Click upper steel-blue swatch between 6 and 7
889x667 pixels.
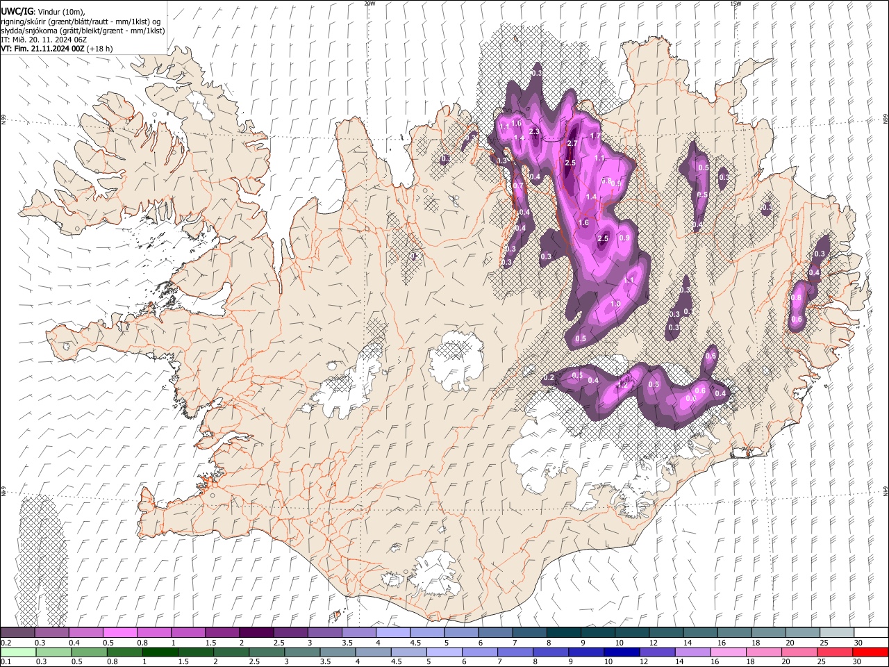click(x=461, y=633)
